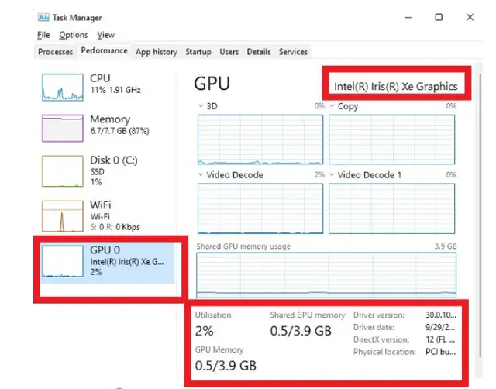Image resolution: width=496 pixels, height=389 pixels.
Task: Select the Memory usage mini graph
Action: point(63,128)
